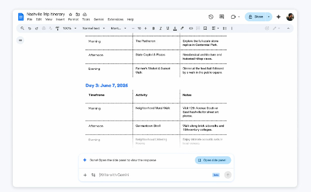Click the Beta badge
Viewport: 311px width, 192px height.
pos(216,175)
